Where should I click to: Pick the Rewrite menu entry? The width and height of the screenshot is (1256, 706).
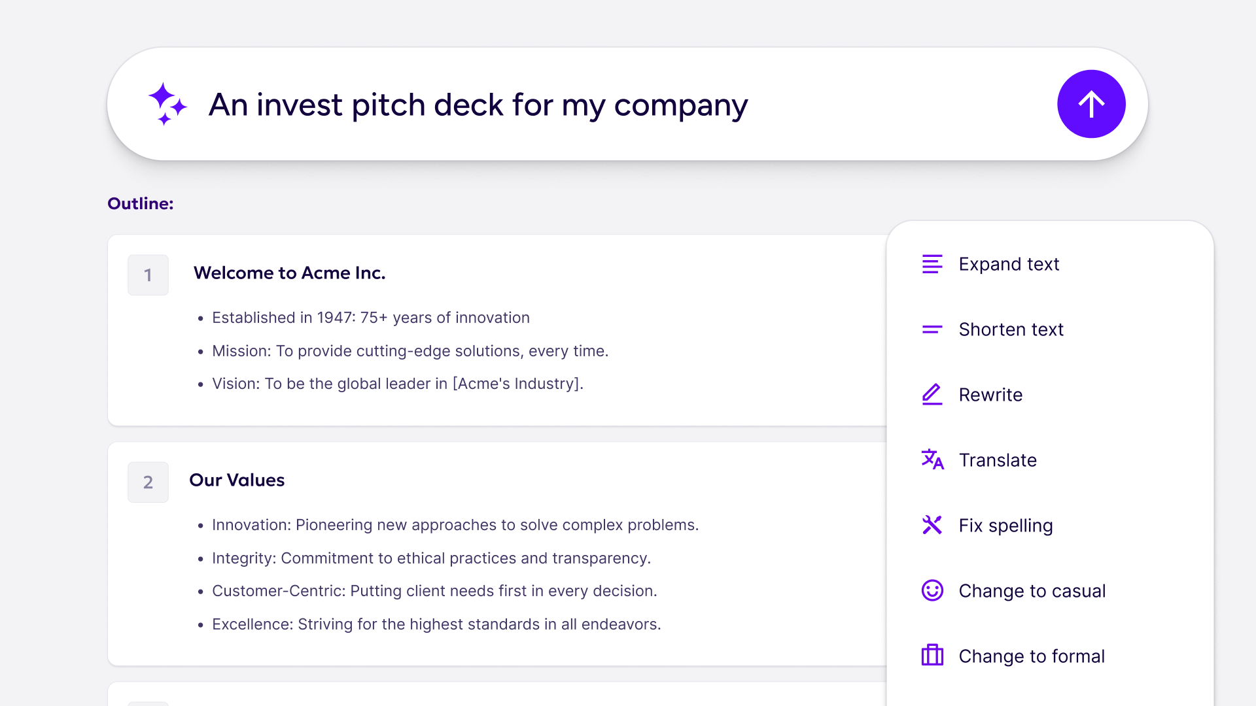pos(990,395)
